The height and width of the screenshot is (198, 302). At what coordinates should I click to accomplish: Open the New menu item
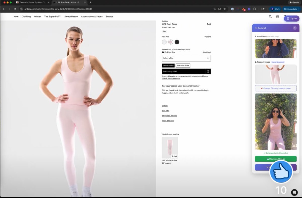coord(16,17)
